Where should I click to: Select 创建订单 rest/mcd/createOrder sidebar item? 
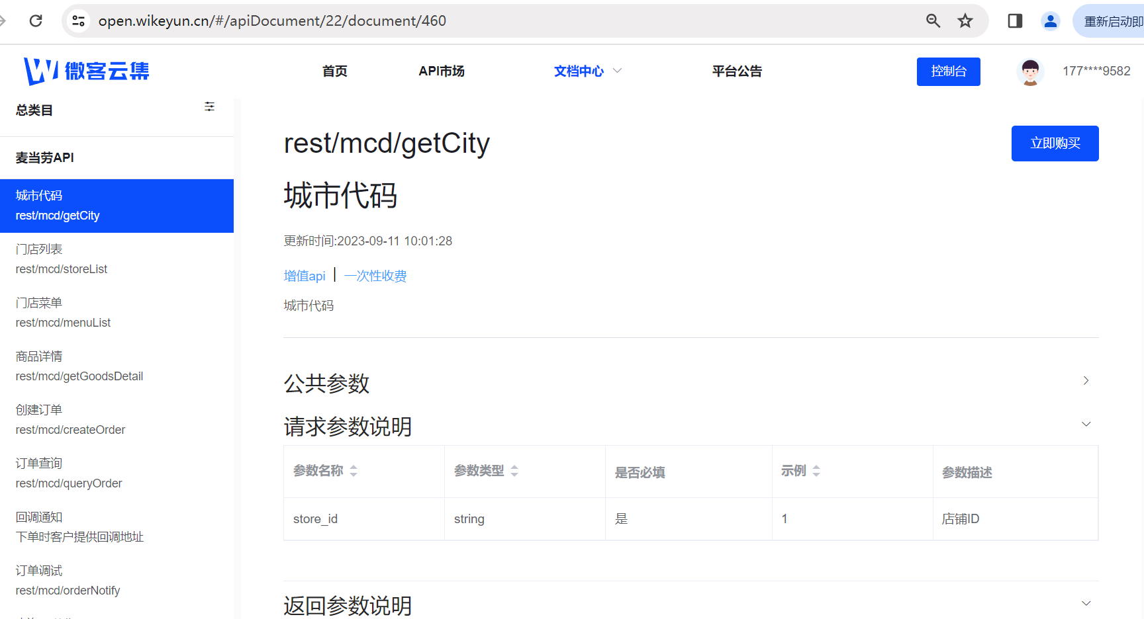click(117, 420)
